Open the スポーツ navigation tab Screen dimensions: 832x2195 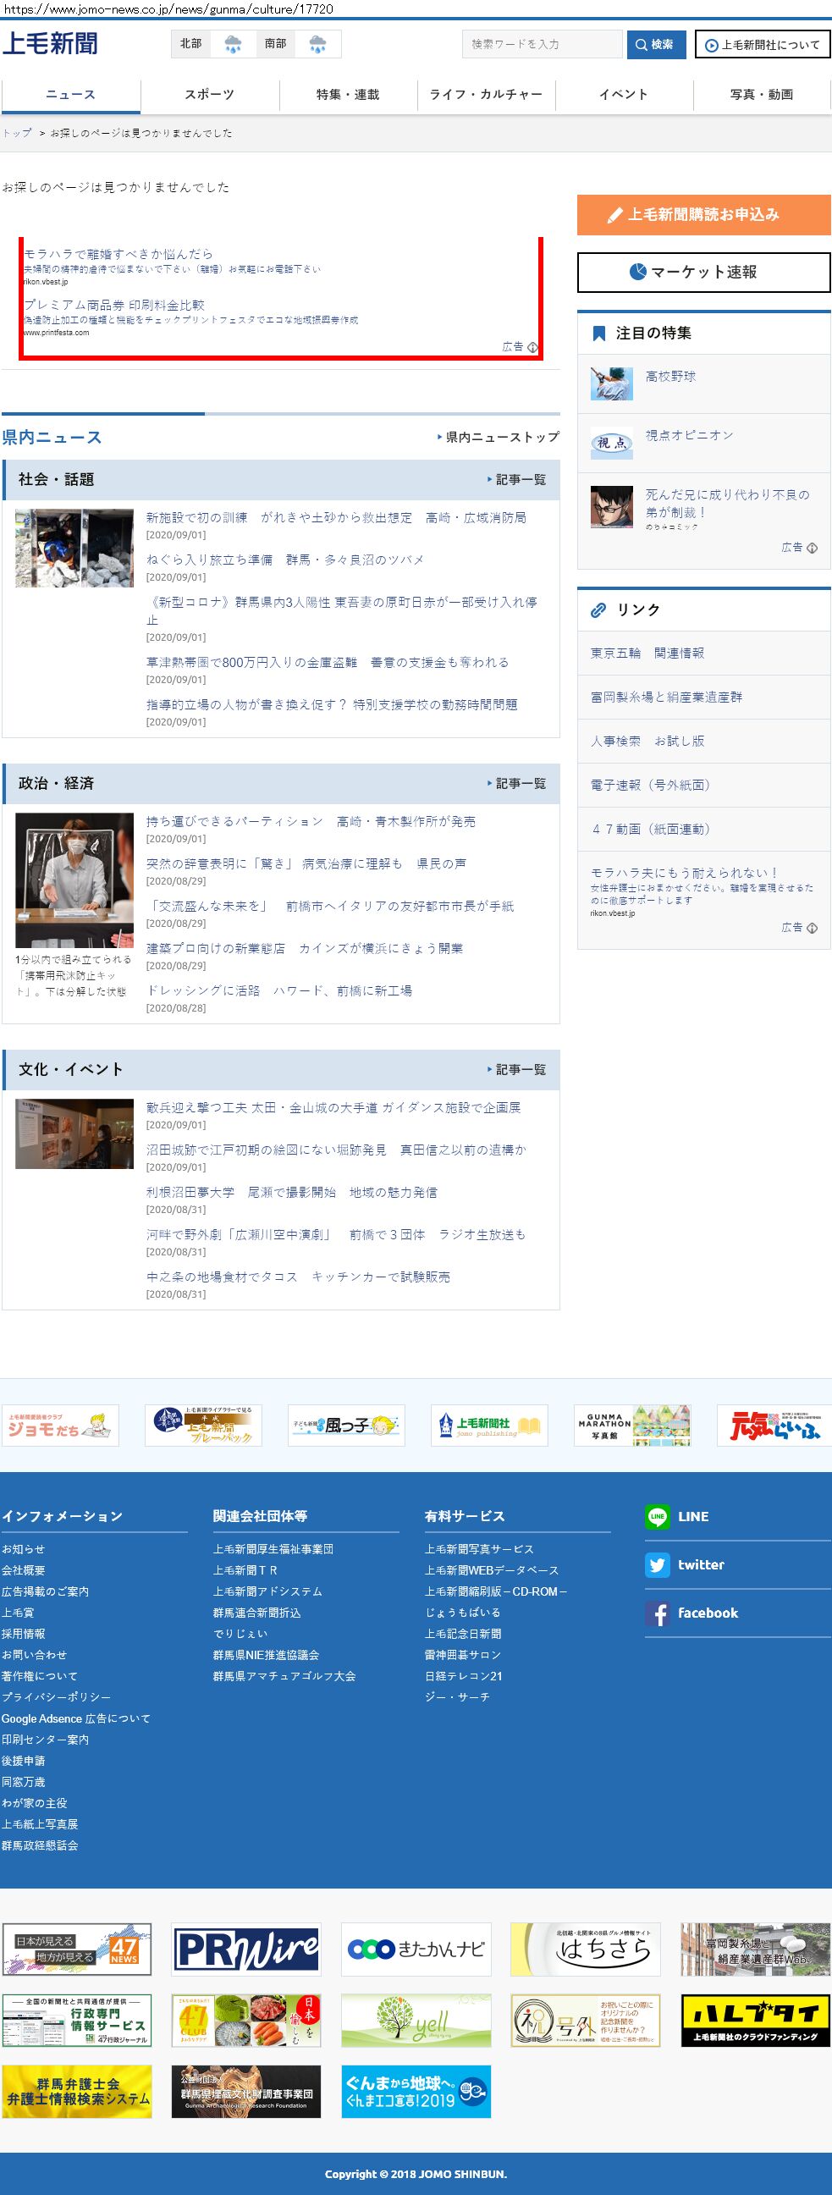210,95
